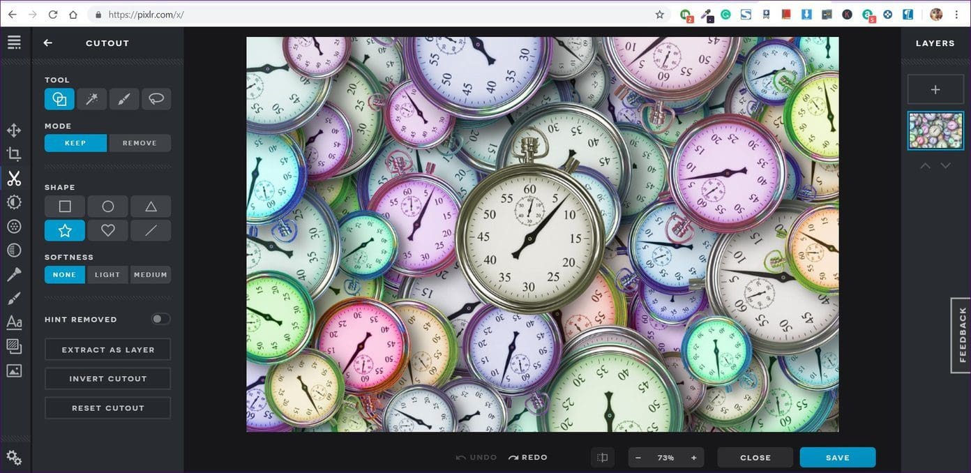Go back from the Cutout panel

pos(48,43)
